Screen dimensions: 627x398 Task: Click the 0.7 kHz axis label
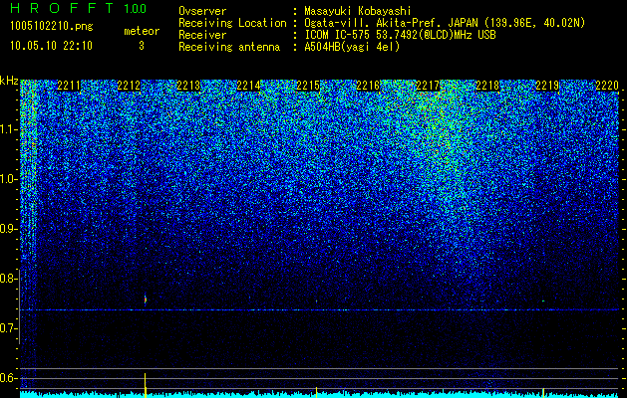point(9,328)
